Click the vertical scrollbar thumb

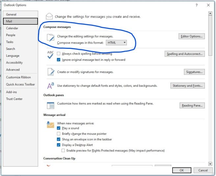(x=210, y=36)
